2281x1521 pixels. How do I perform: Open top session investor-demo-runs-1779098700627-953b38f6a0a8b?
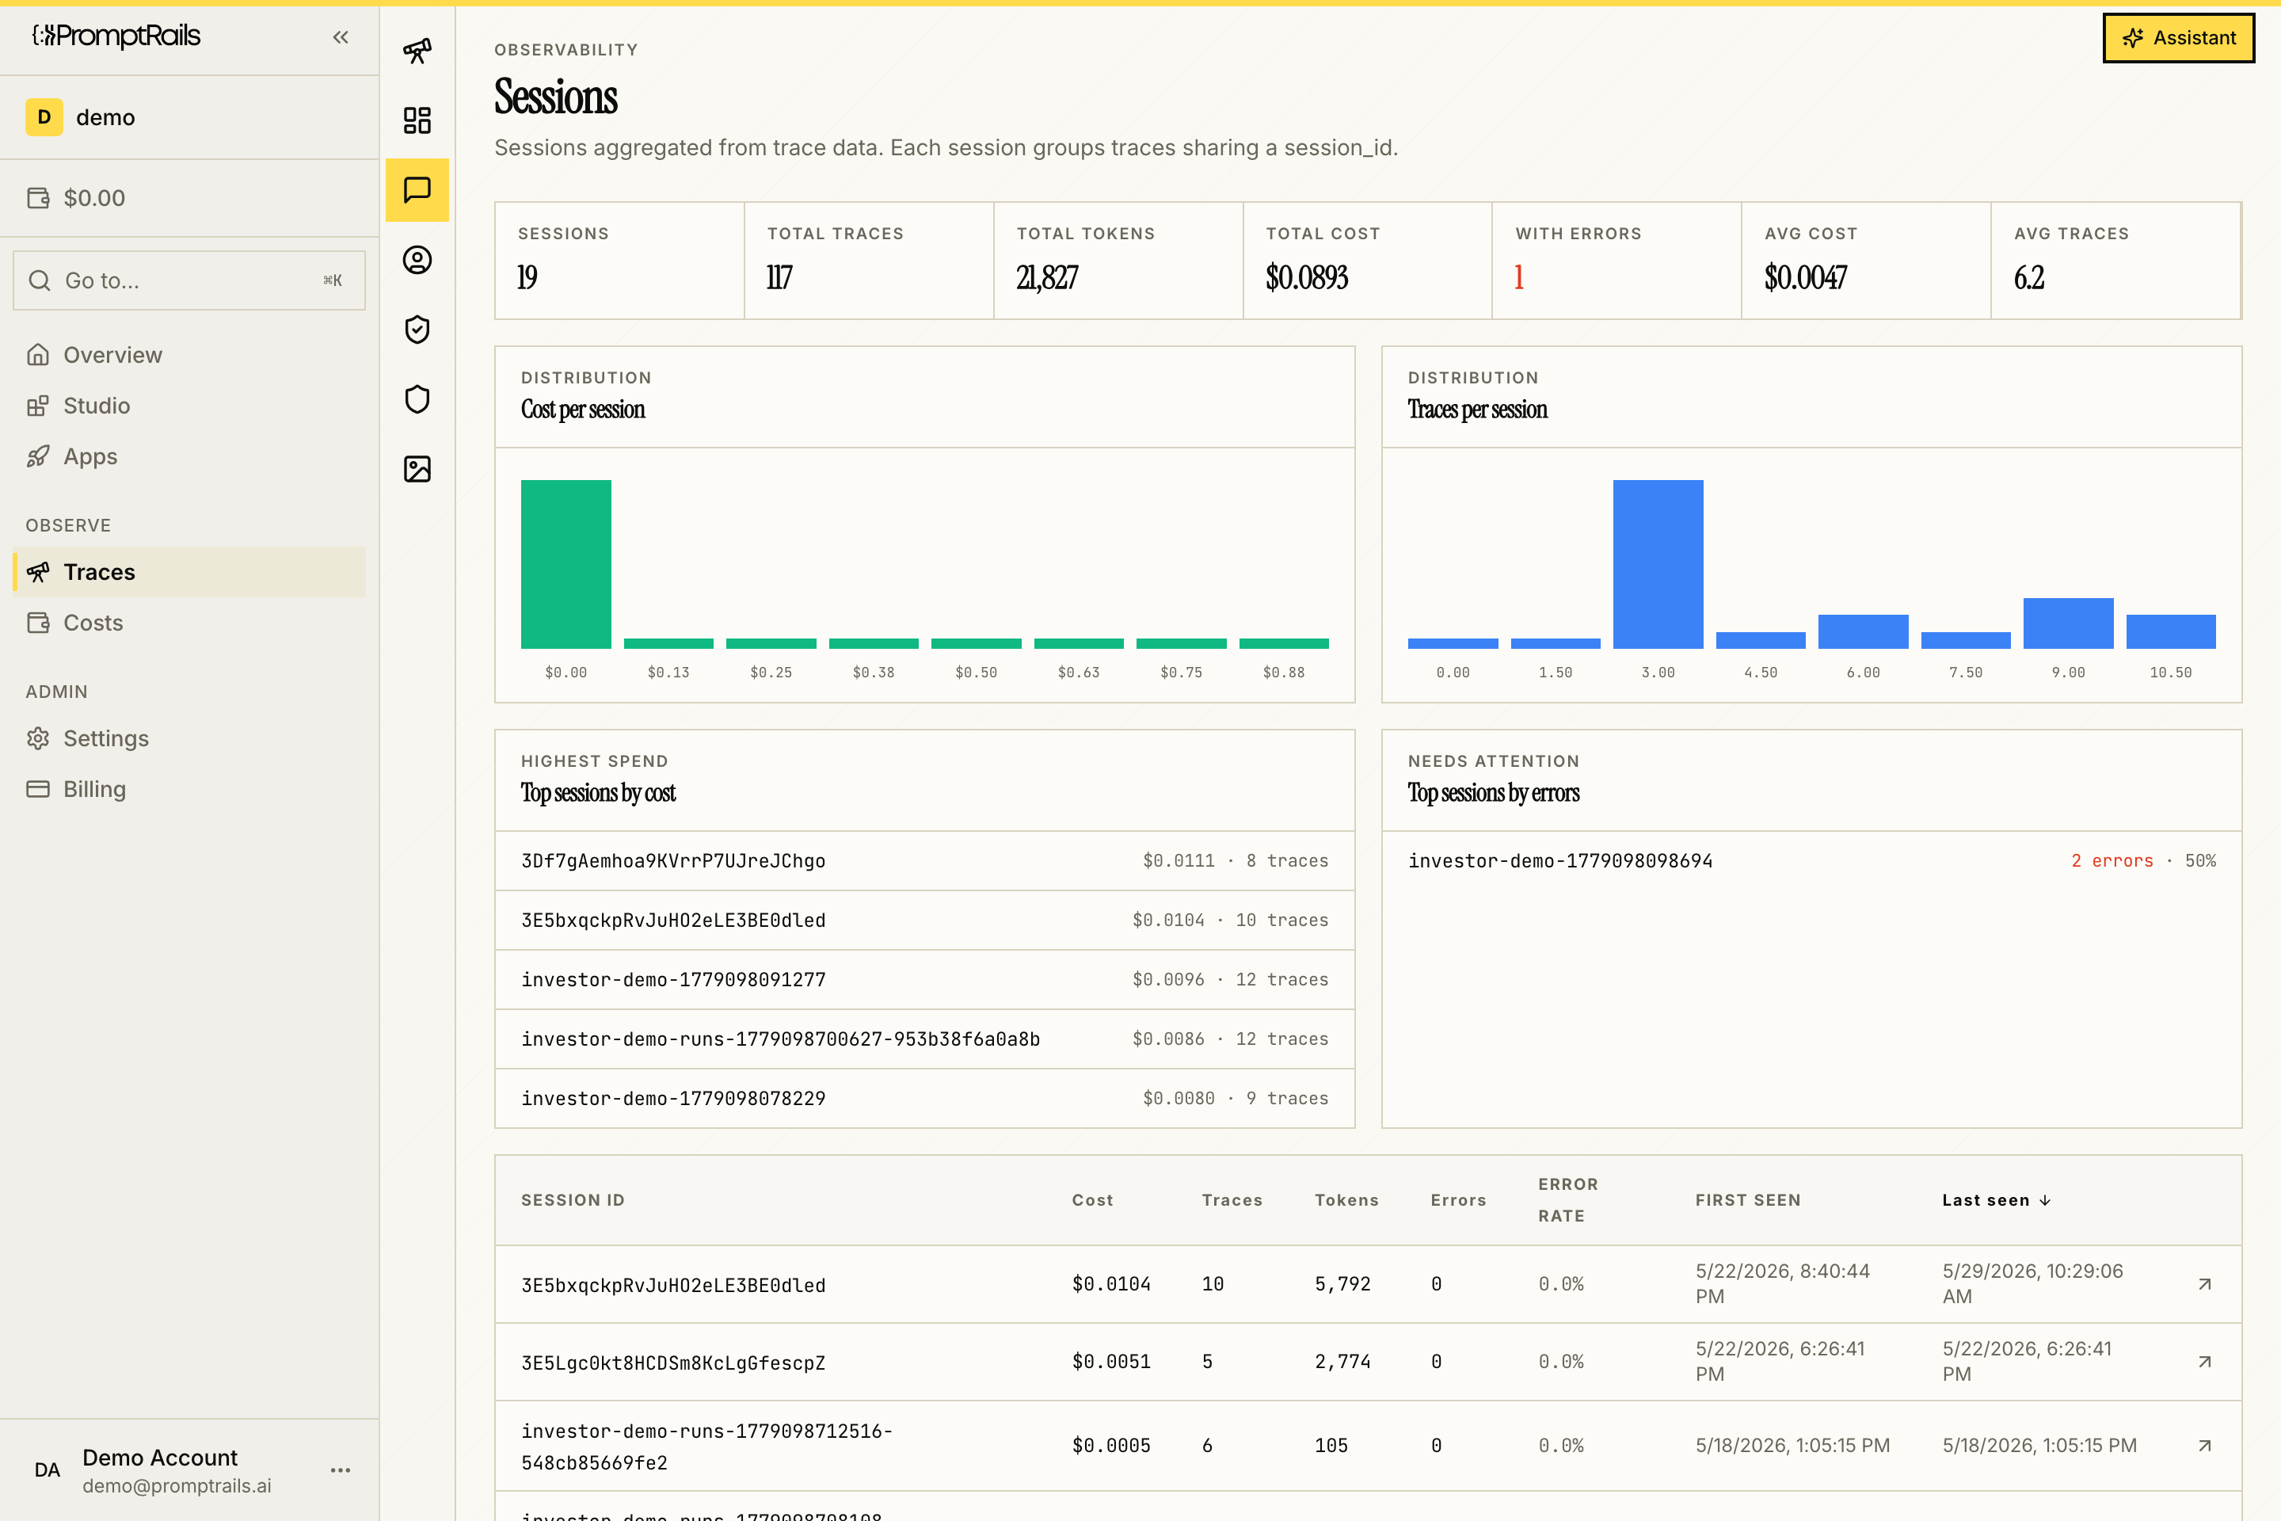click(x=924, y=1039)
